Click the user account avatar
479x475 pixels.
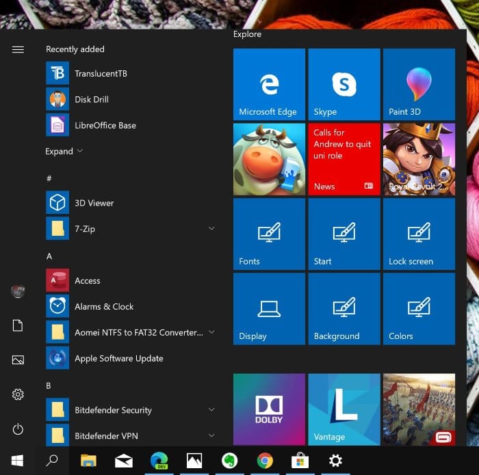point(18,291)
